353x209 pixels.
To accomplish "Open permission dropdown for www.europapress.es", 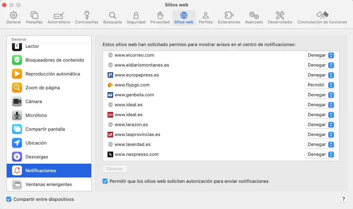I will [x=319, y=75].
